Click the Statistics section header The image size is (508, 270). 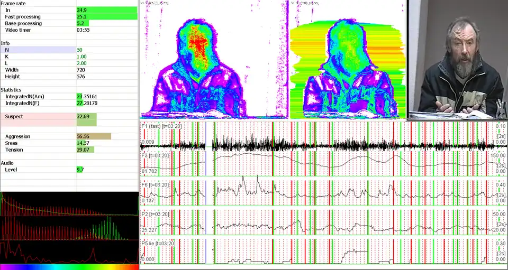point(11,90)
